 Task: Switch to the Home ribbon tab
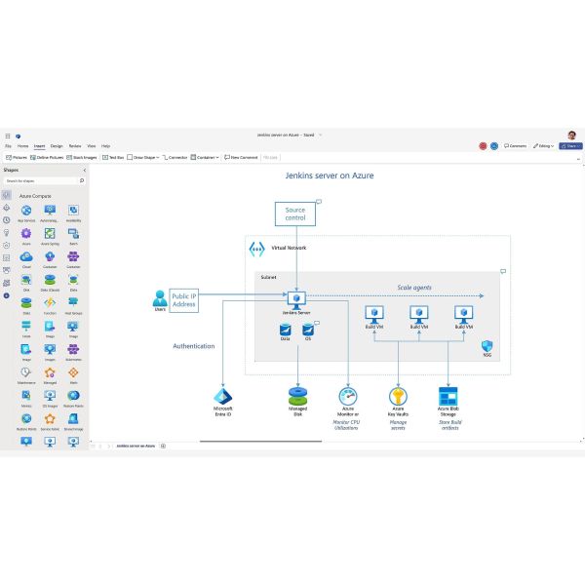pos(22,146)
